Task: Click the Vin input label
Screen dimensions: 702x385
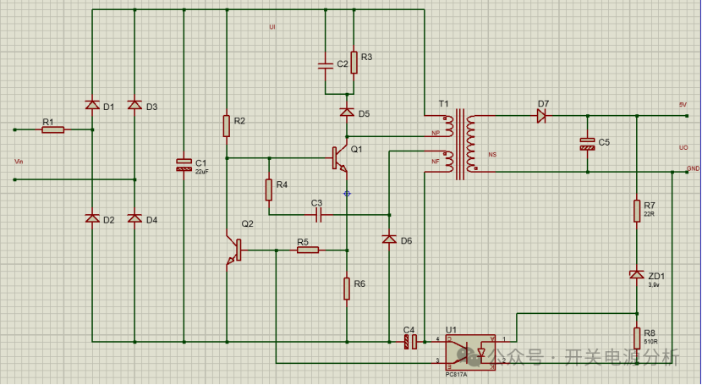Action: [x=19, y=160]
